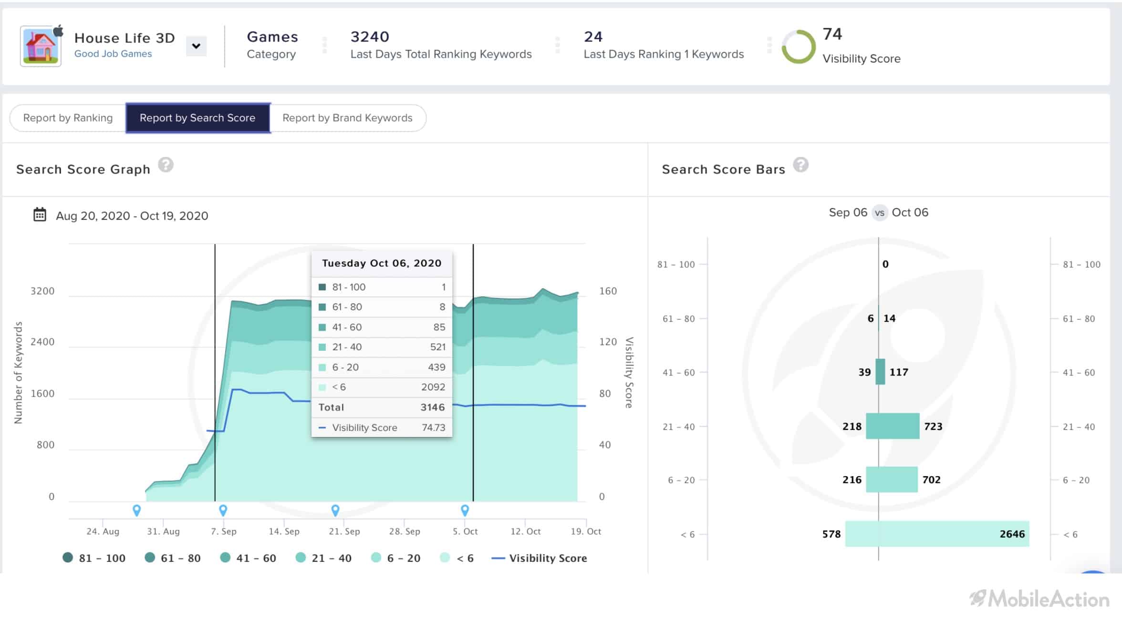Viewport: 1122px width, 631px height.
Task: Click the 24 ranking 1 keywords value
Action: [x=593, y=37]
